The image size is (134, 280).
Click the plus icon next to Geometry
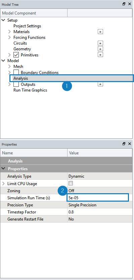click(100, 49)
